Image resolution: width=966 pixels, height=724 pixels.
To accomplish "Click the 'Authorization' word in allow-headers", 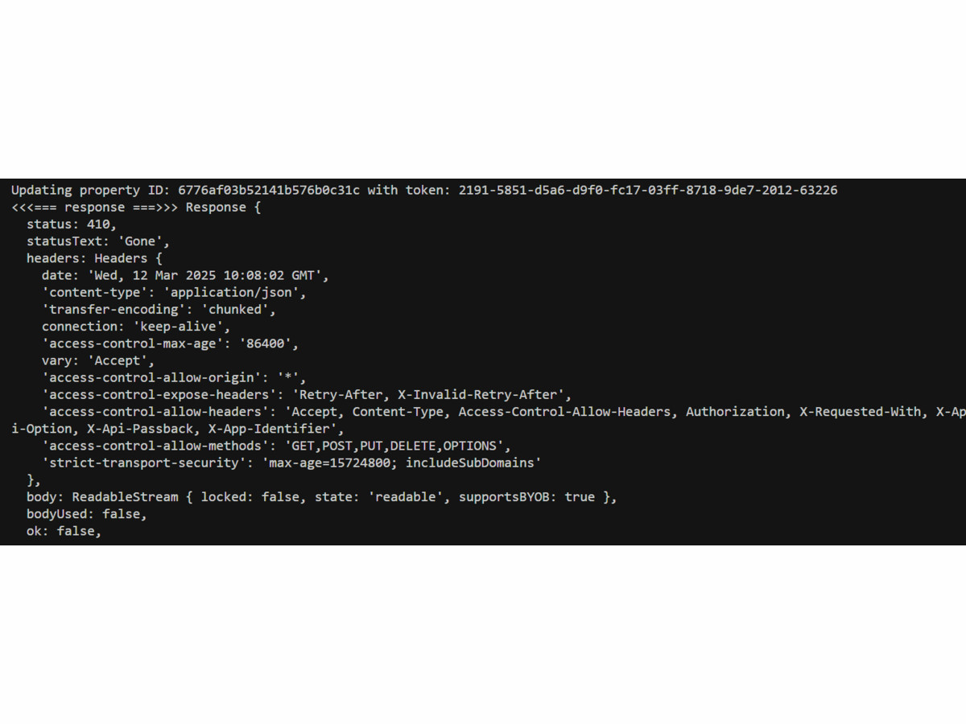I will [x=735, y=411].
